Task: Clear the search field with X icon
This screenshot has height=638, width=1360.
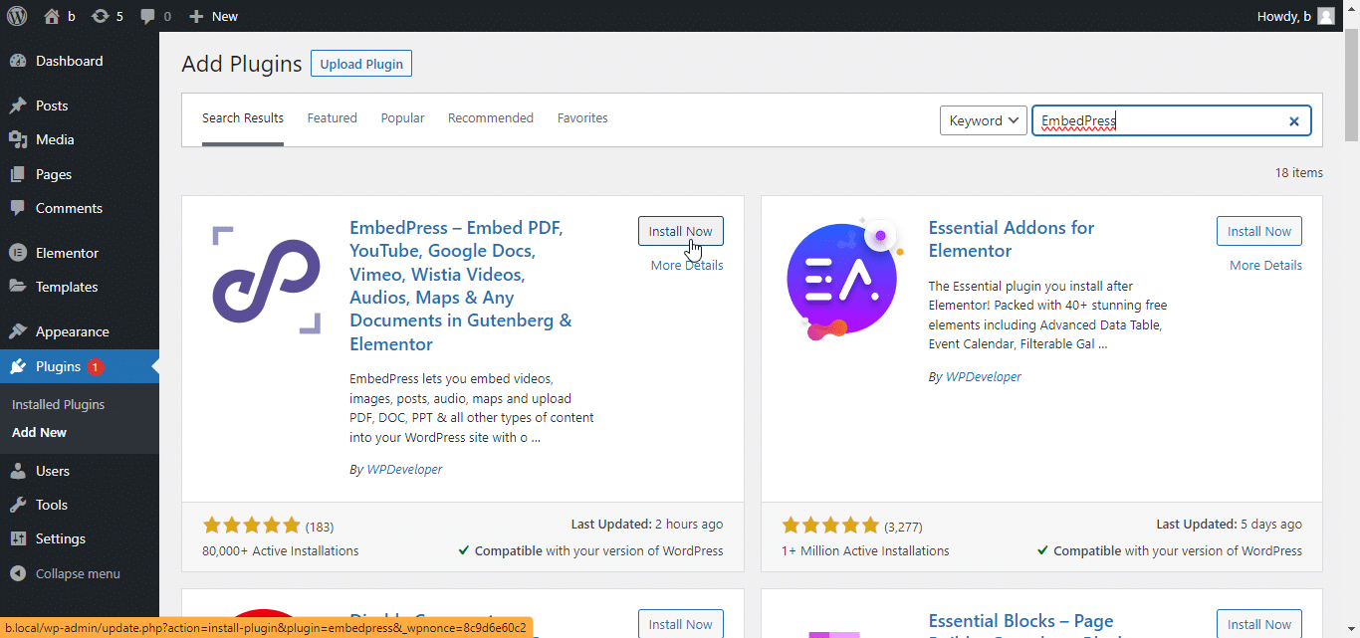Action: tap(1294, 121)
